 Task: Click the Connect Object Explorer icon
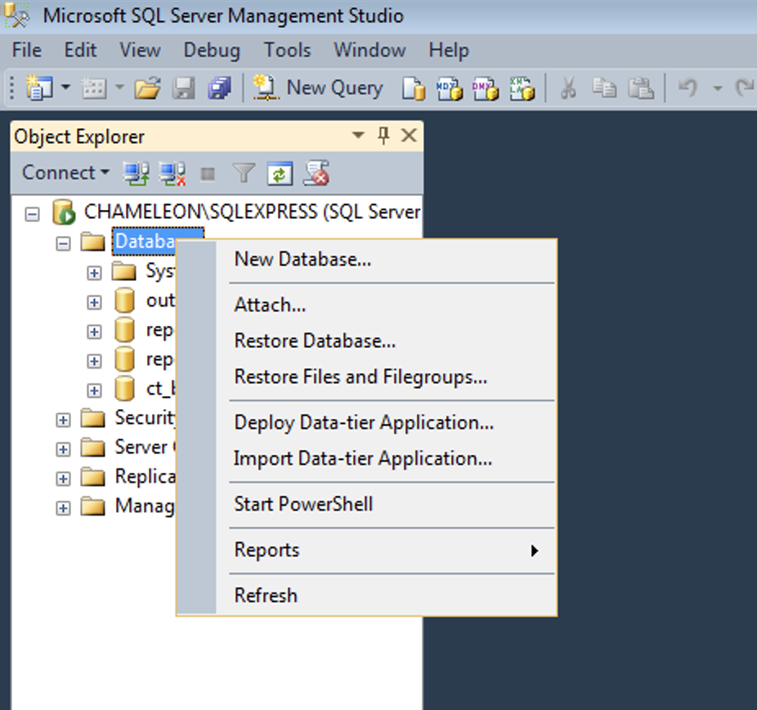pos(137,173)
